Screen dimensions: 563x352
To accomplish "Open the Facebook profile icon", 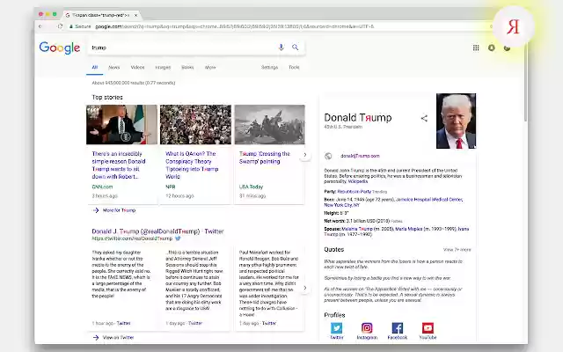I will tap(397, 328).
